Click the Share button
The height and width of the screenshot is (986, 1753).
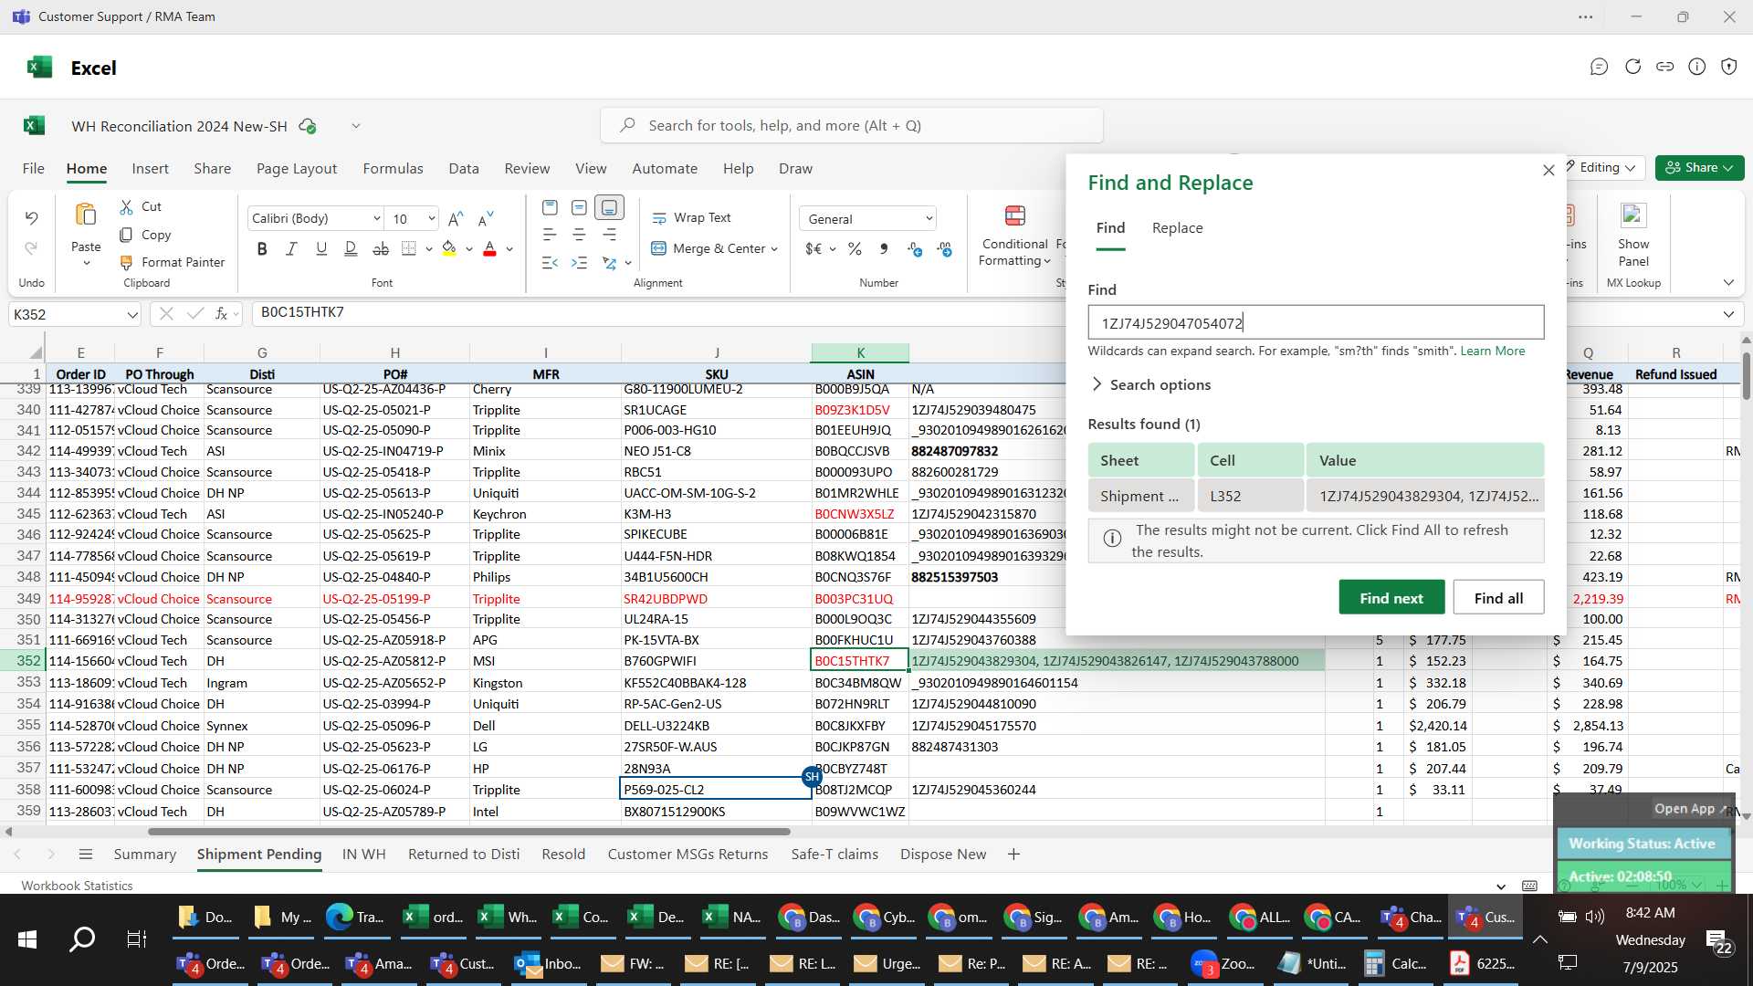(x=1699, y=168)
